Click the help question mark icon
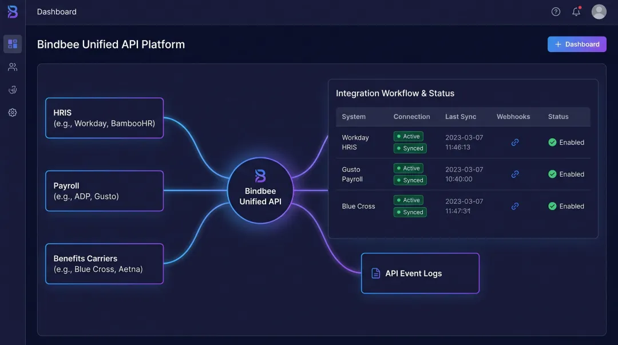The width and height of the screenshot is (618, 345). [x=556, y=12]
